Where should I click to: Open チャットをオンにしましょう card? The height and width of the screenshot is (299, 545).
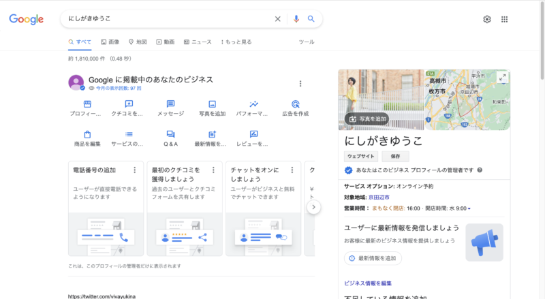(264, 208)
